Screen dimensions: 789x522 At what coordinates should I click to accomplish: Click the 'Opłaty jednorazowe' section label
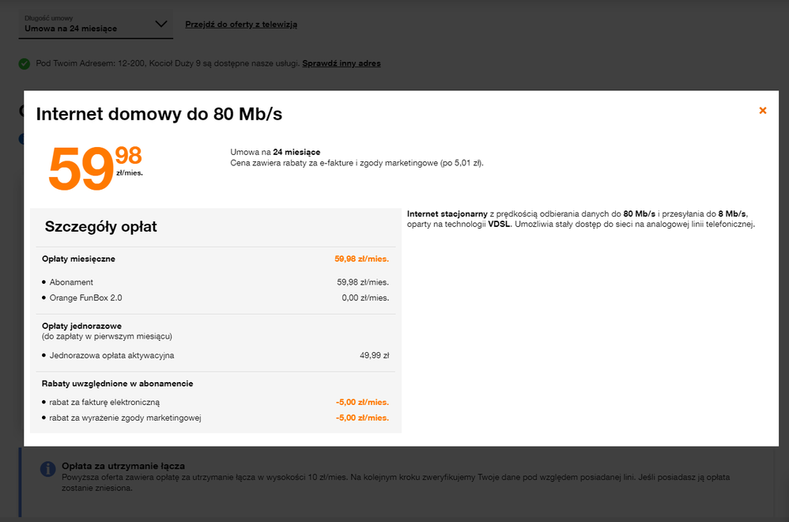click(x=81, y=326)
